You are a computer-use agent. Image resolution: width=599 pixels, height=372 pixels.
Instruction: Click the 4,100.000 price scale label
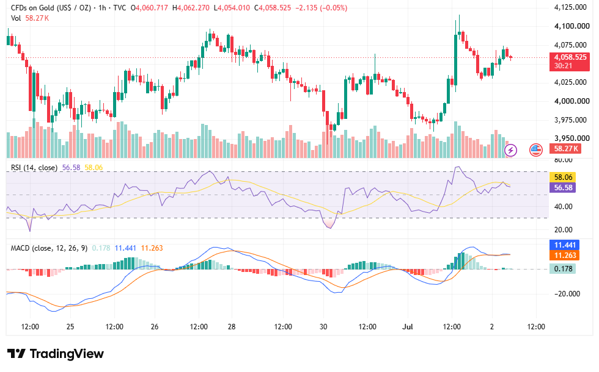pos(571,26)
